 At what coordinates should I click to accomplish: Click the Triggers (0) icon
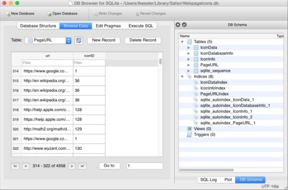point(189,135)
